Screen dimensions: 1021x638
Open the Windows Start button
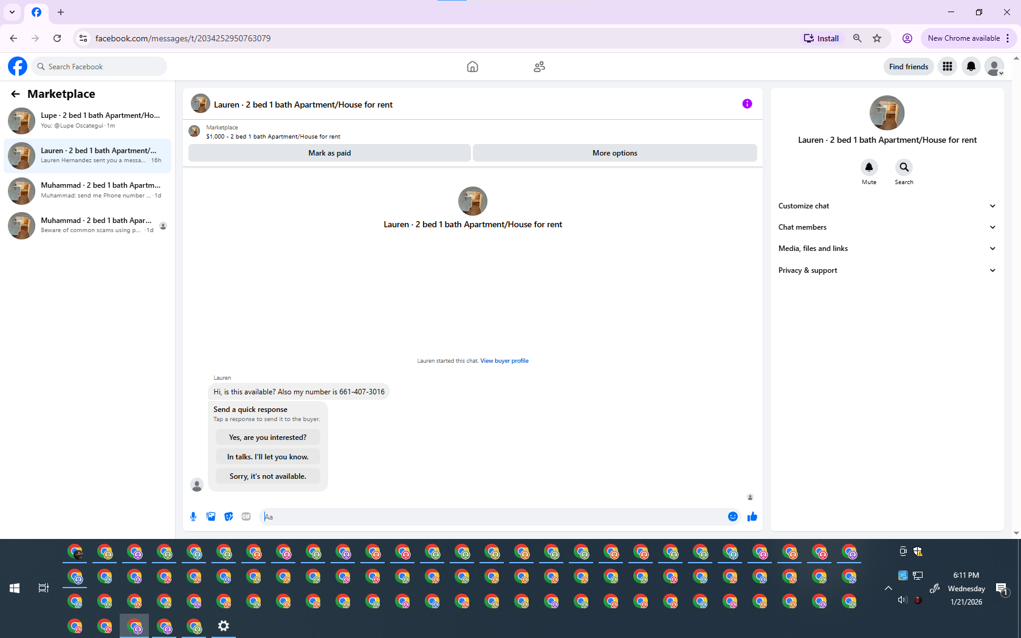tap(15, 588)
